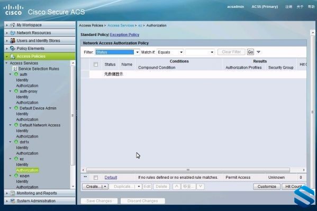Expand the My Workspace section arrow
The image size is (317, 211).
click(x=7, y=25)
